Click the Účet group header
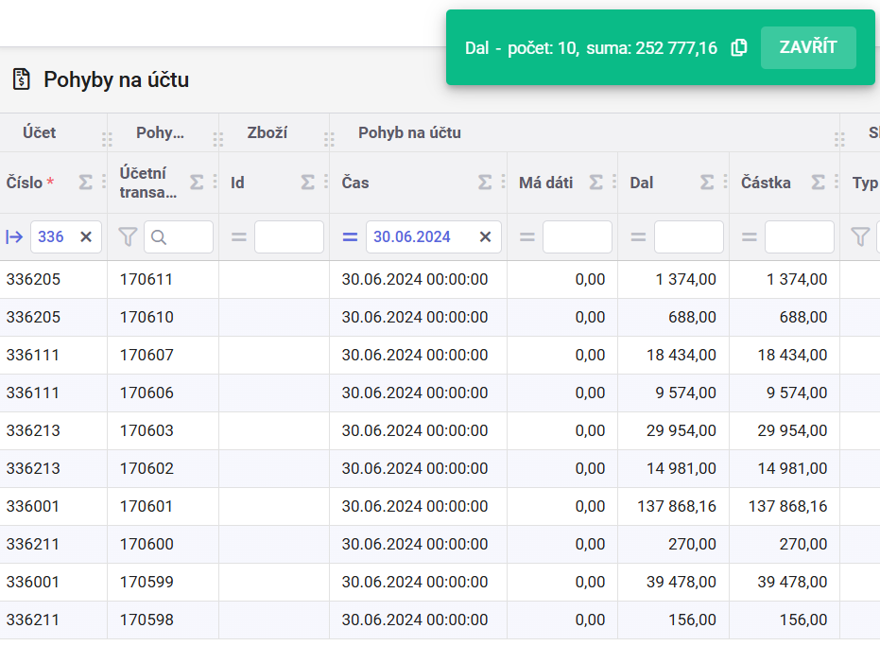The width and height of the screenshot is (880, 646). (x=40, y=132)
